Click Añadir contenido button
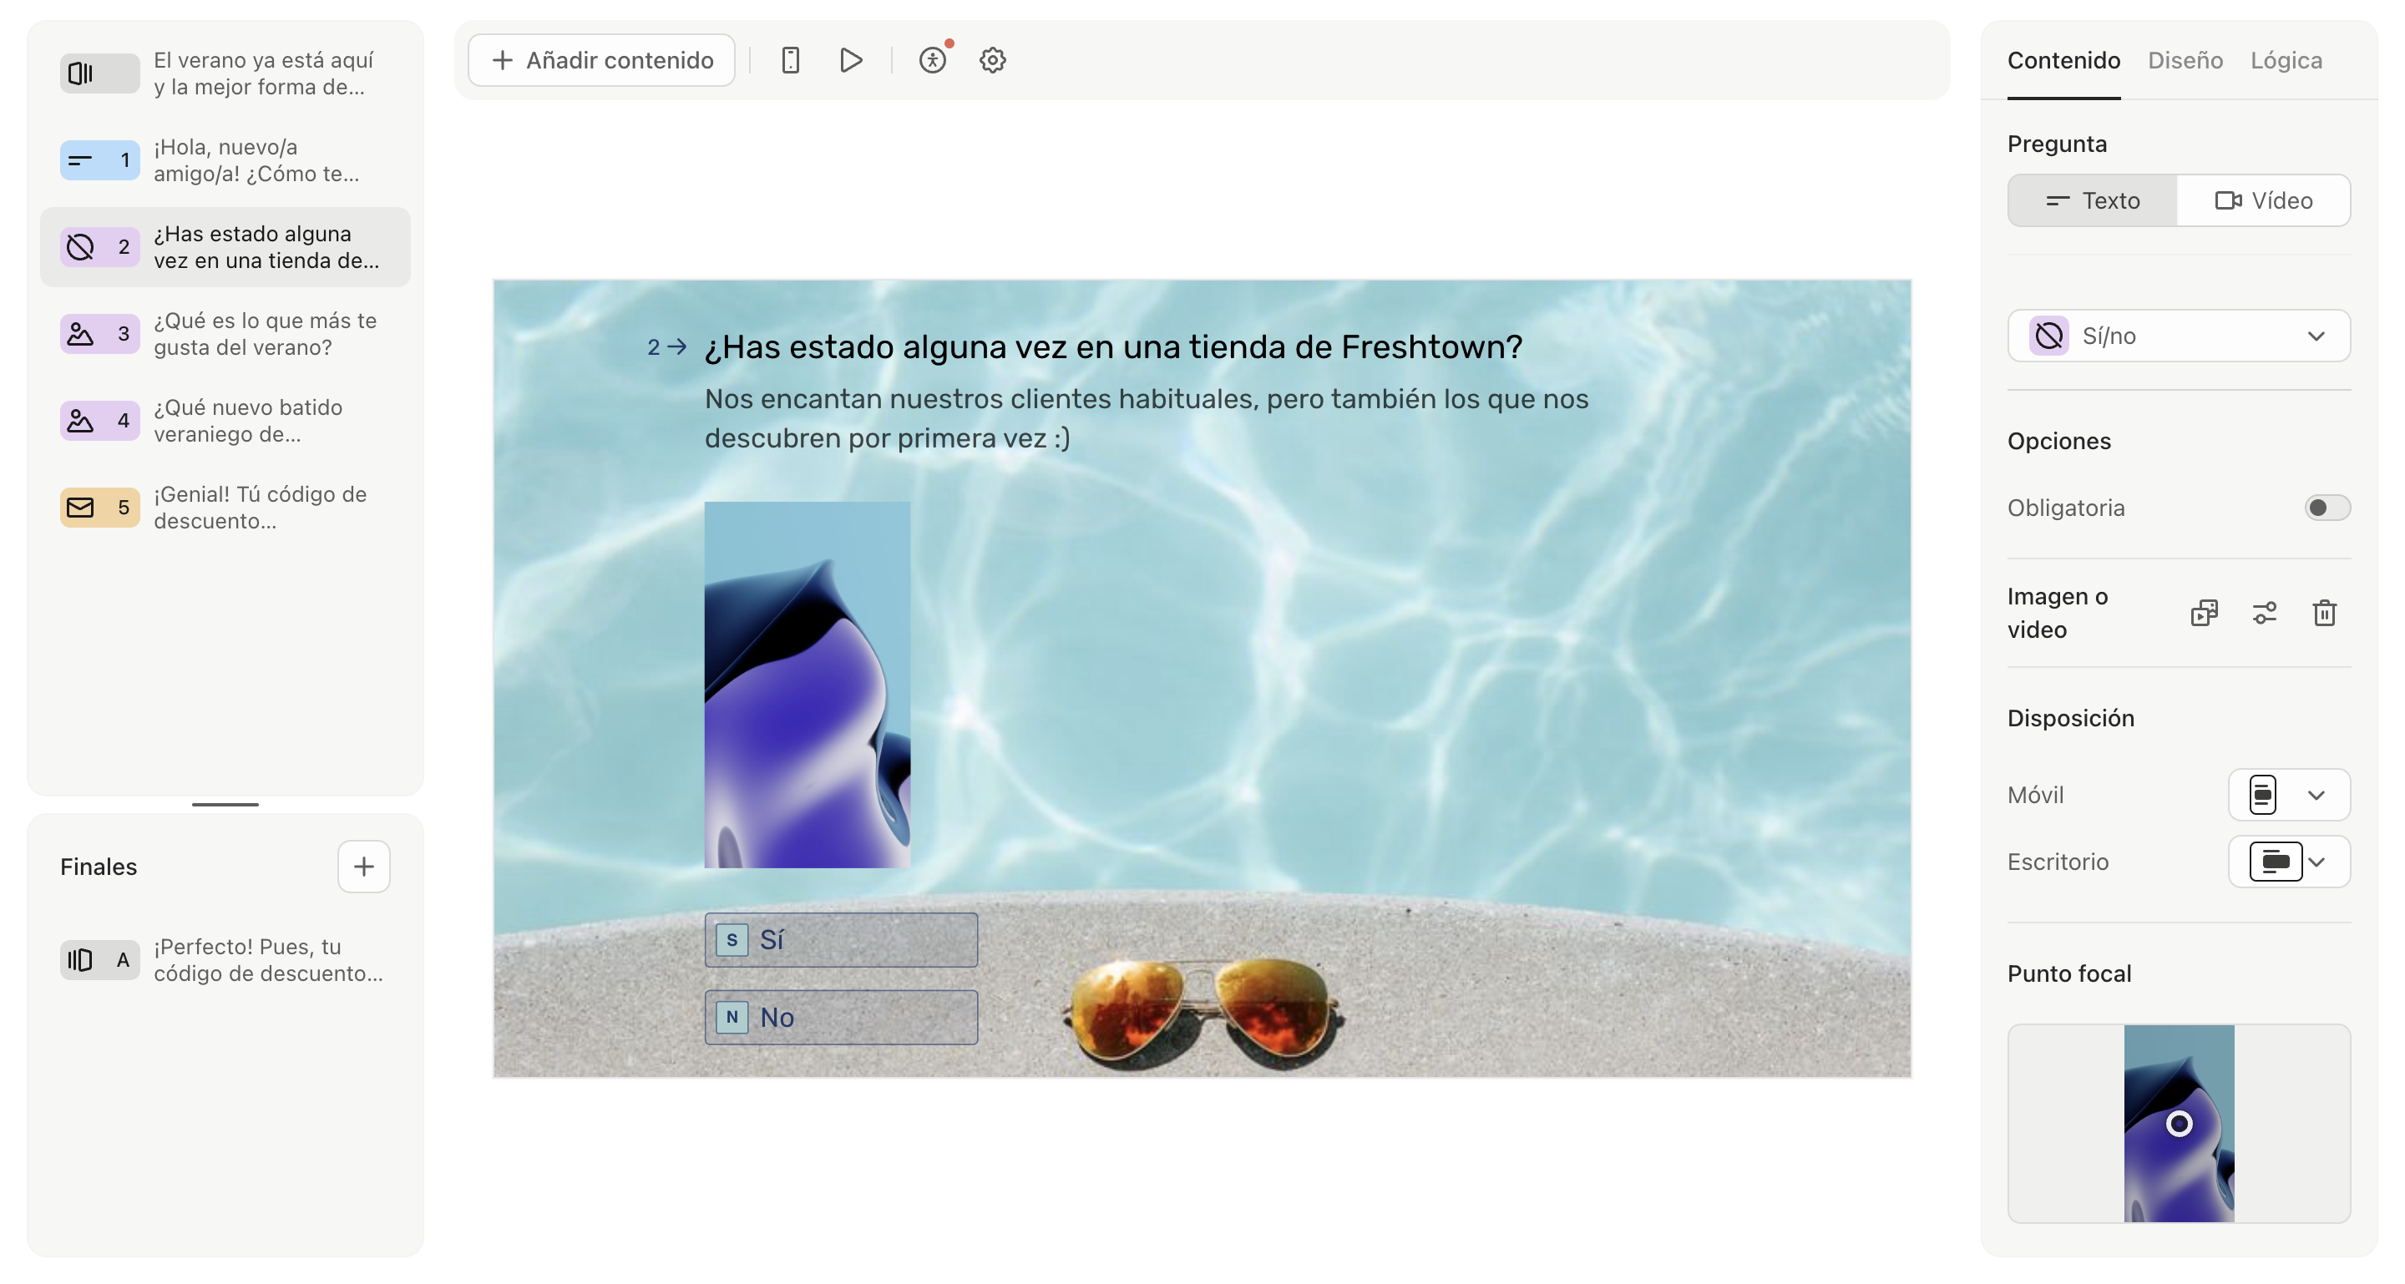The width and height of the screenshot is (2405, 1284). [x=602, y=61]
